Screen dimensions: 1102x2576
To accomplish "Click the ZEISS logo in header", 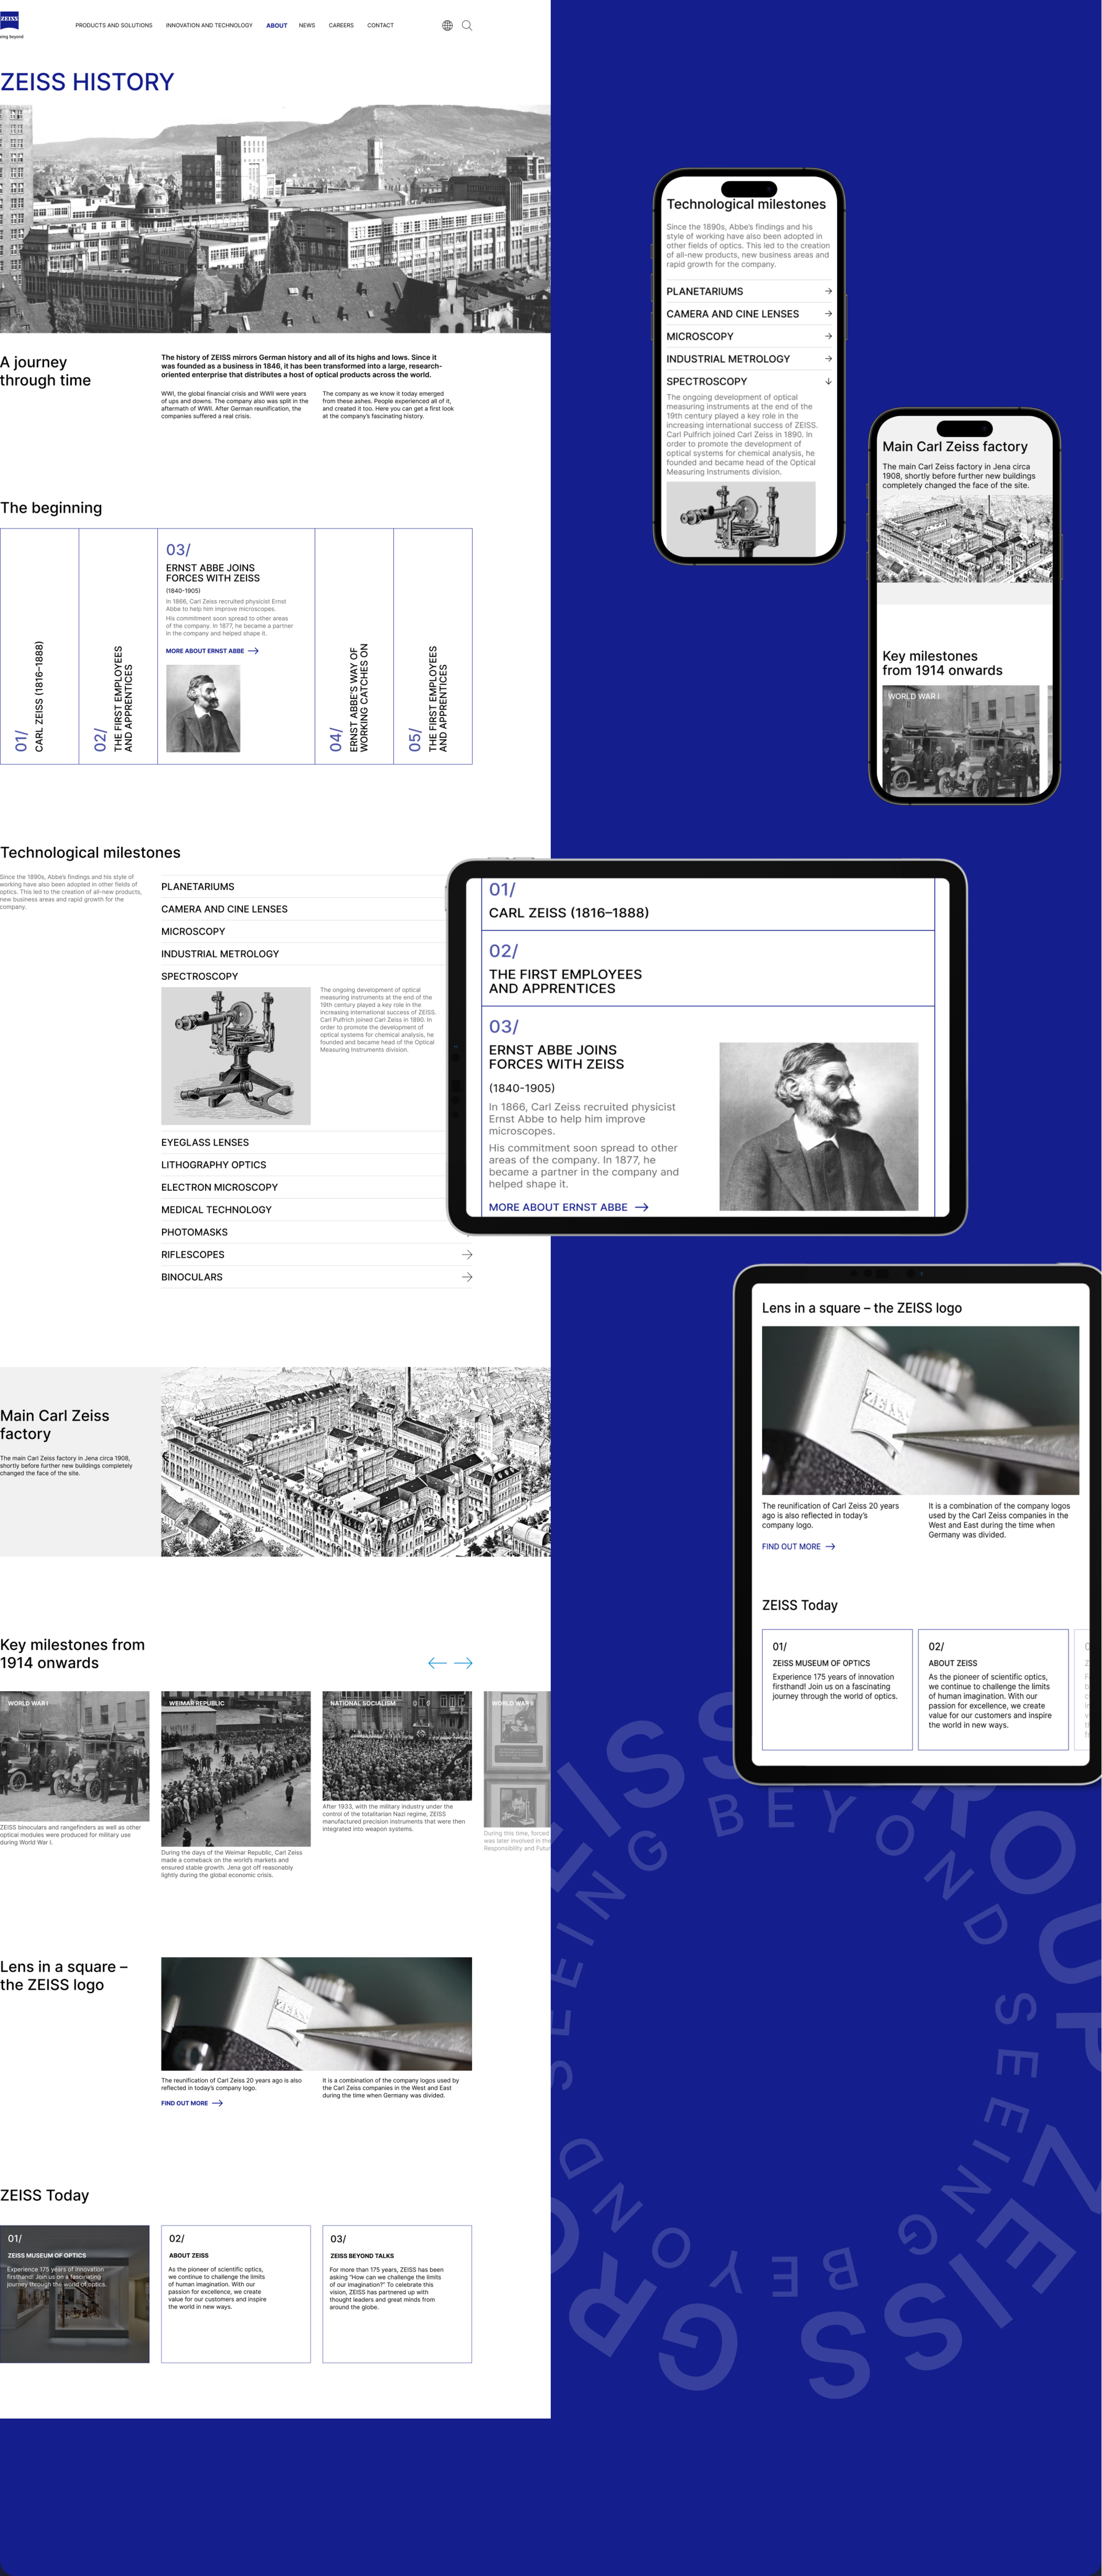I will pyautogui.click(x=9, y=20).
